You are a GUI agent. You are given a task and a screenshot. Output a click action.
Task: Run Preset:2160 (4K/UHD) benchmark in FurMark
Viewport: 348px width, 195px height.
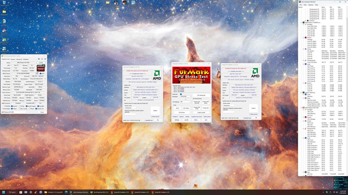pos(197,103)
